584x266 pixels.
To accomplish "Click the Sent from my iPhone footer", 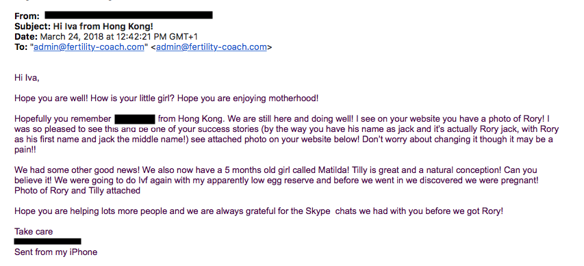I will (x=56, y=252).
